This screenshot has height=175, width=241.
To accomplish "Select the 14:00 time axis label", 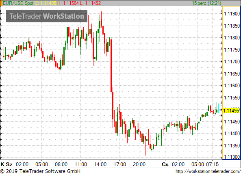I will tap(100, 164).
